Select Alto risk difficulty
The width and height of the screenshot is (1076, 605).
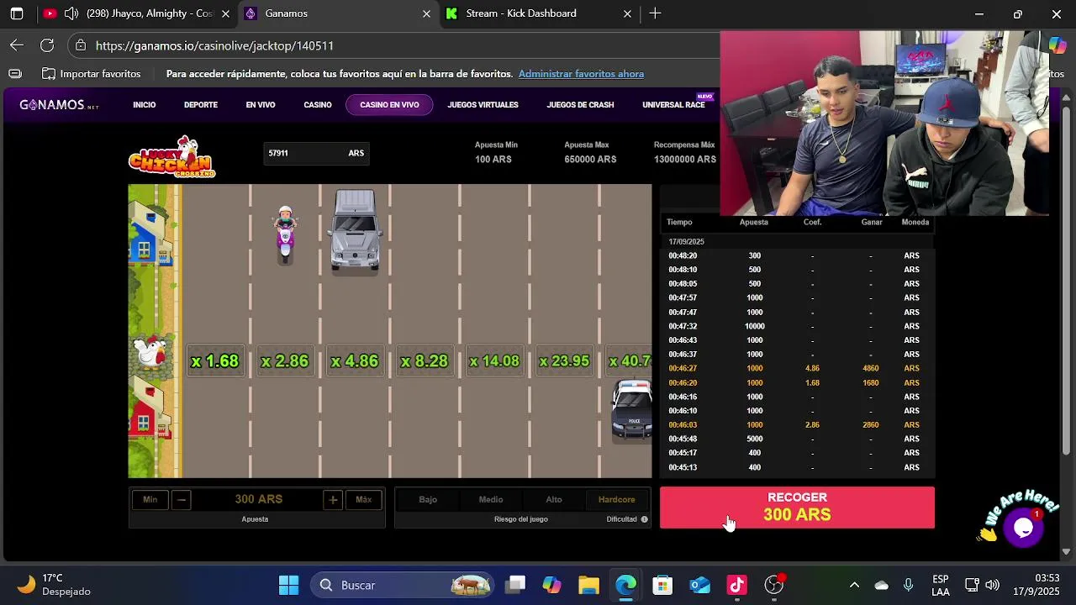point(554,499)
